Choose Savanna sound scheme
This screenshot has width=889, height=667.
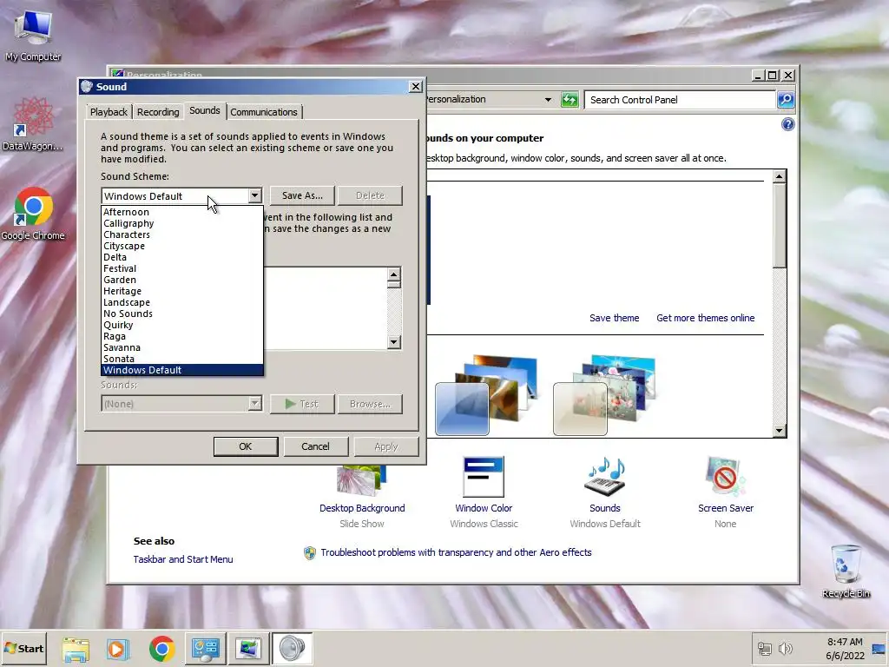(x=182, y=347)
